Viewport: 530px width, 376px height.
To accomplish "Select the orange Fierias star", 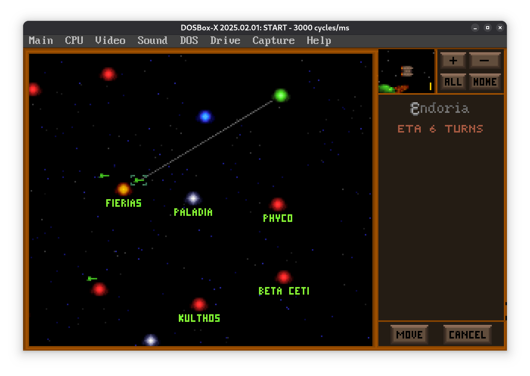I will [123, 189].
